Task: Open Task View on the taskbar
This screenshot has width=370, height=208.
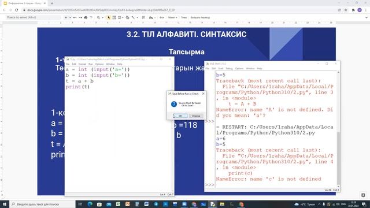Action: [x=80, y=204]
